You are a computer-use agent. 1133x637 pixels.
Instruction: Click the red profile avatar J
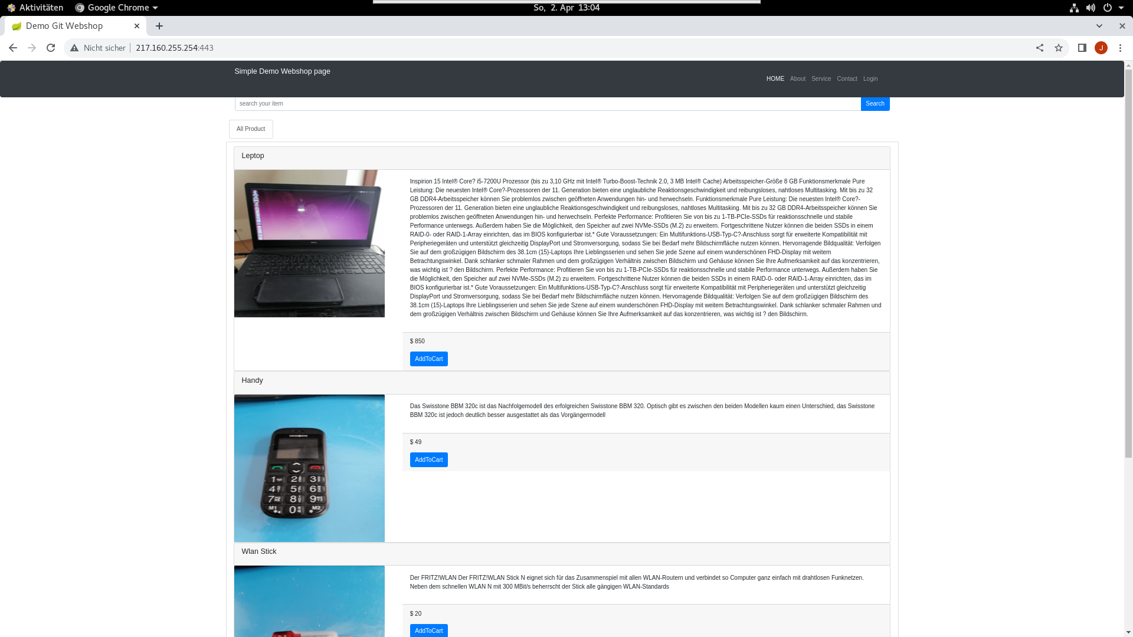pos(1101,48)
